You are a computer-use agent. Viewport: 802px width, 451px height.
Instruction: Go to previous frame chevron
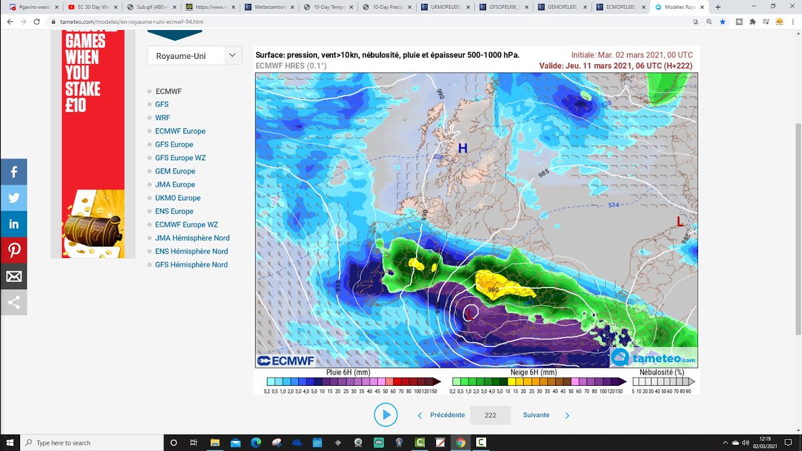click(x=420, y=415)
